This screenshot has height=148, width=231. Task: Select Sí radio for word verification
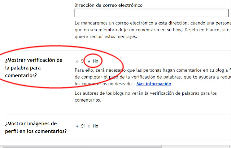coord(77,61)
